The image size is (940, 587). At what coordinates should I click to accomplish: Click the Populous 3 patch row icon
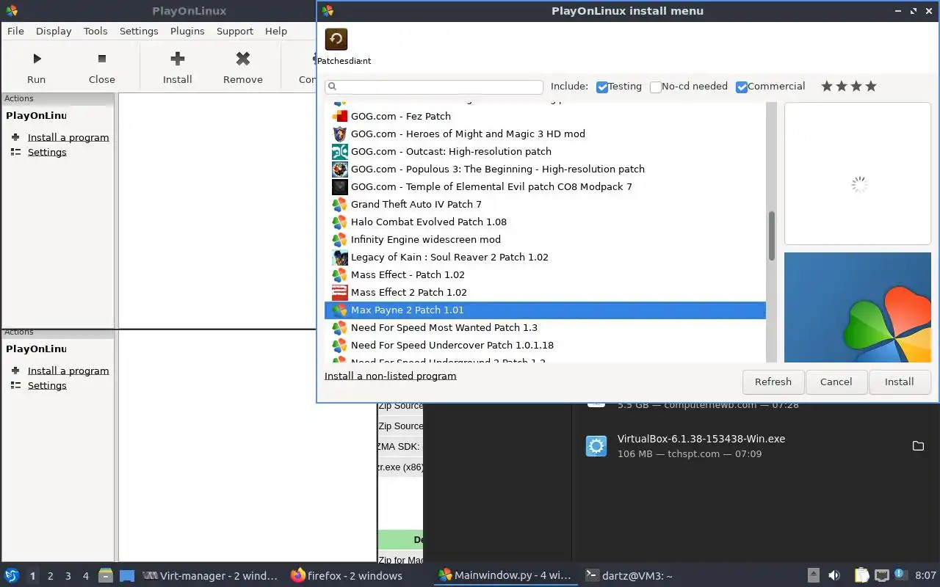pos(339,169)
